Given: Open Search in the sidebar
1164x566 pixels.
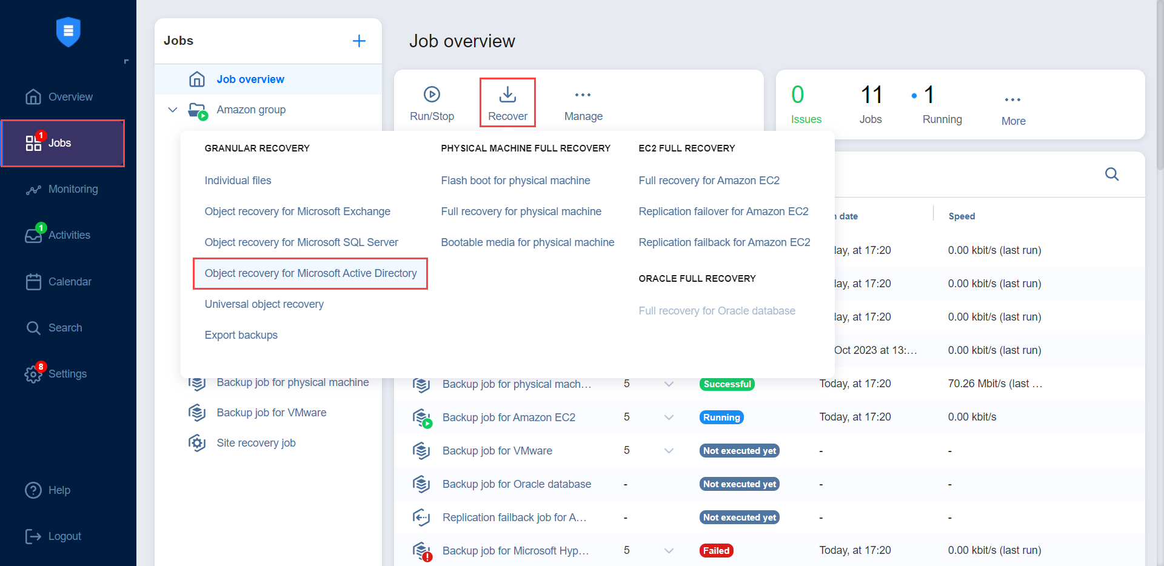Looking at the screenshot, I should pyautogui.click(x=54, y=328).
